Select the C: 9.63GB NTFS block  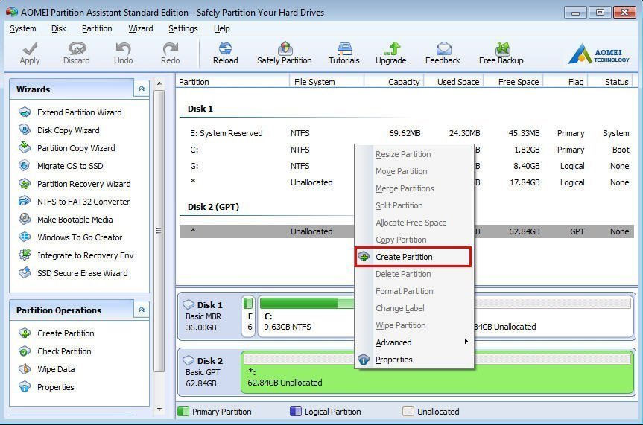pos(306,317)
